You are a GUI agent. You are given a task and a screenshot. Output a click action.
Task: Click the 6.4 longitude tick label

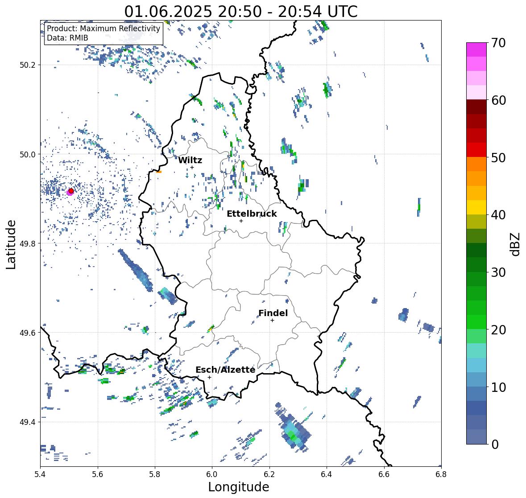(327, 474)
